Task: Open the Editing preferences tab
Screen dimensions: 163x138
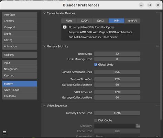Action: [x=20, y=40]
